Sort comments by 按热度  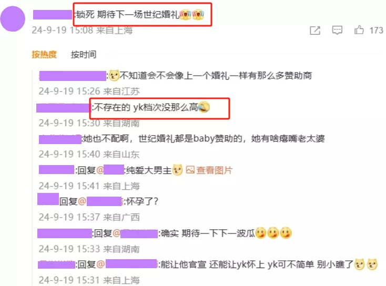click(x=44, y=54)
